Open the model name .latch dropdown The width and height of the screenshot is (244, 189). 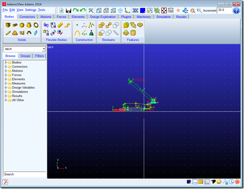tap(44, 49)
